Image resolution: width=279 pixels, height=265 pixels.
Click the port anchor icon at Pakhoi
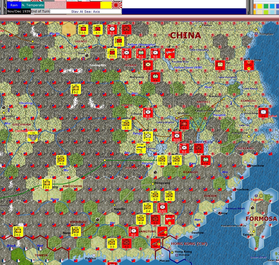coord(94,255)
